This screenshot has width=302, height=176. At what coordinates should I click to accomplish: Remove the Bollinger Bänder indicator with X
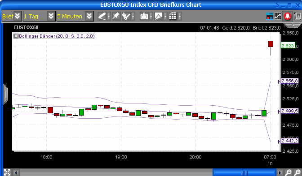(x=16, y=36)
